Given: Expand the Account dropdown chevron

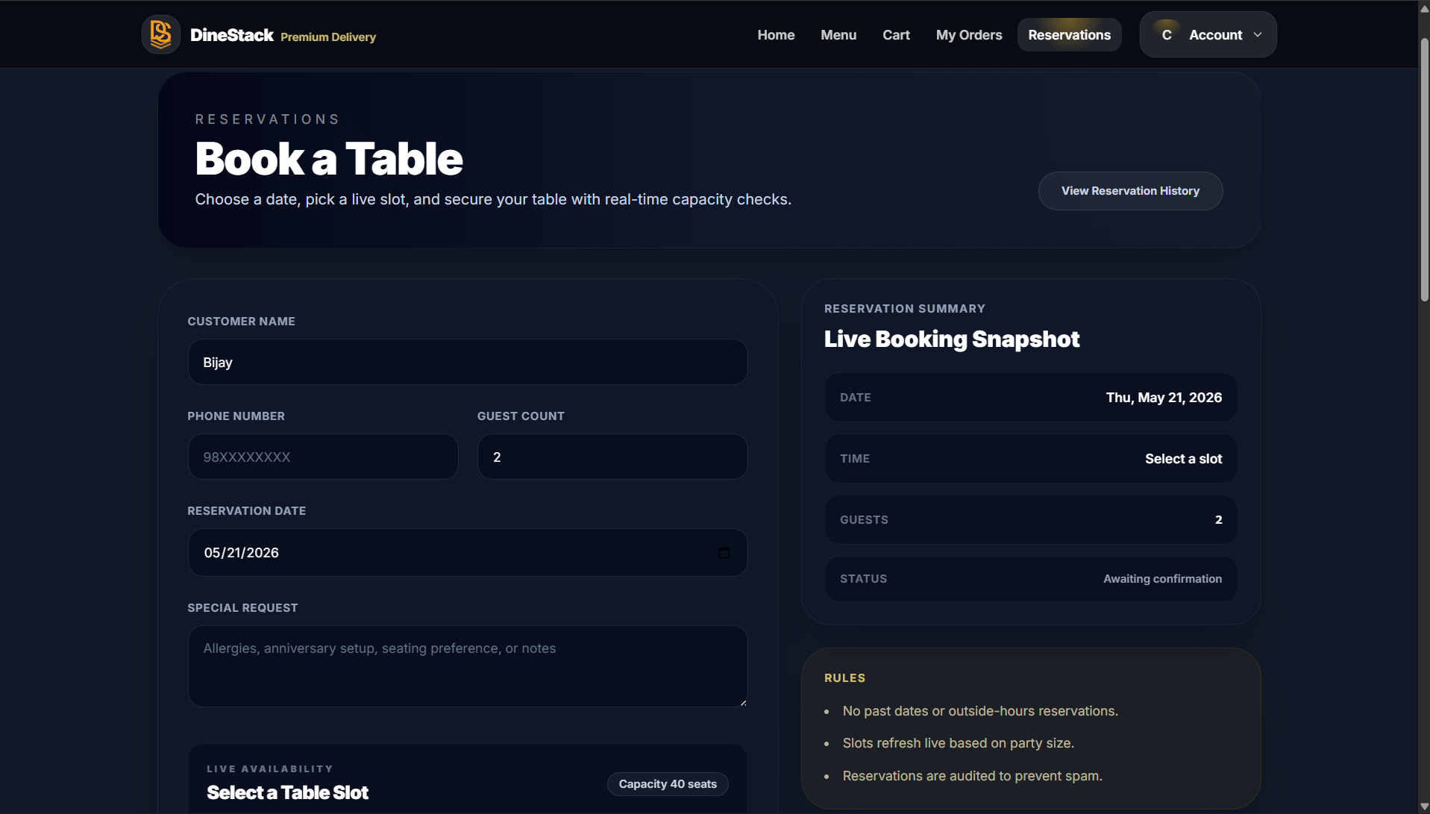Looking at the screenshot, I should click(1258, 35).
